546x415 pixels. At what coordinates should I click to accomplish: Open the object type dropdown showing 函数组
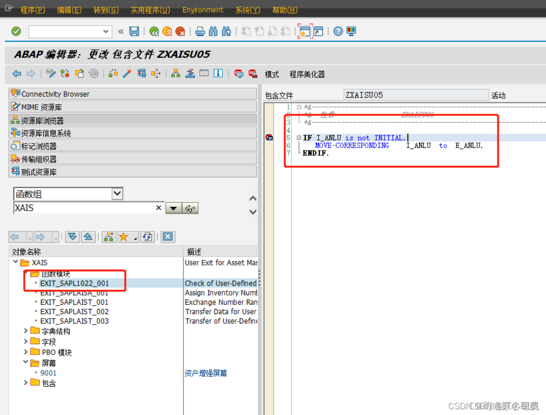(x=117, y=193)
